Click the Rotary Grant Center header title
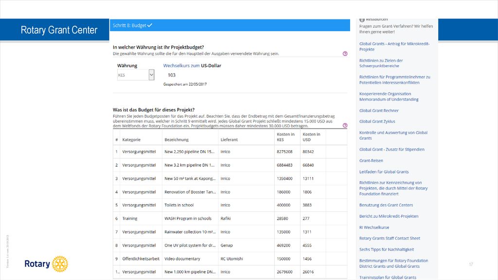 click(59, 30)
